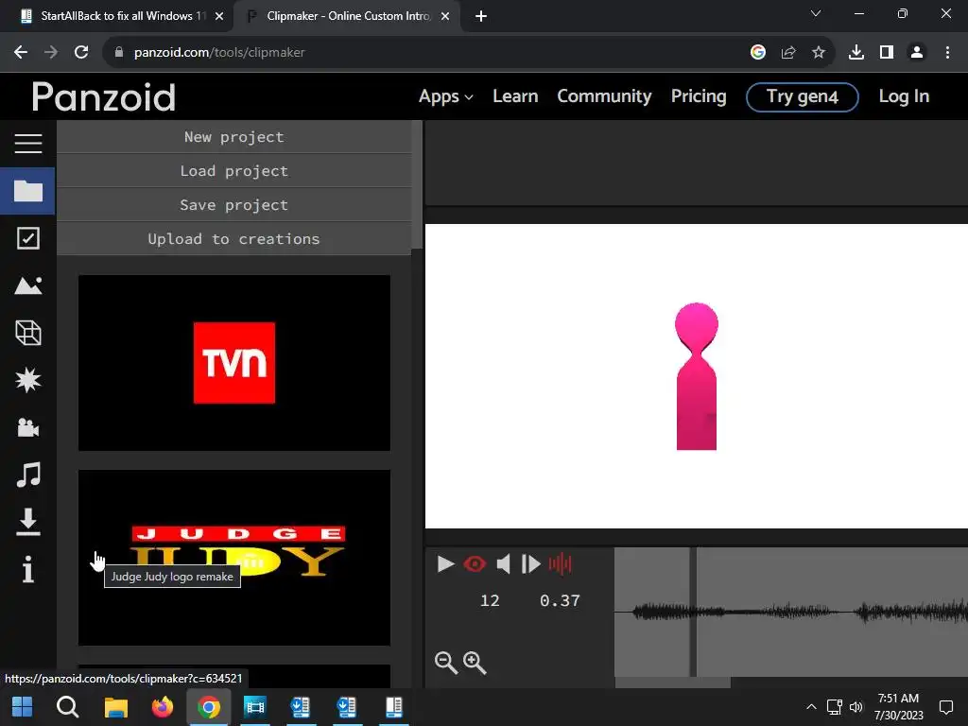Click the Google icon in address bar
The height and width of the screenshot is (726, 968).
(758, 53)
